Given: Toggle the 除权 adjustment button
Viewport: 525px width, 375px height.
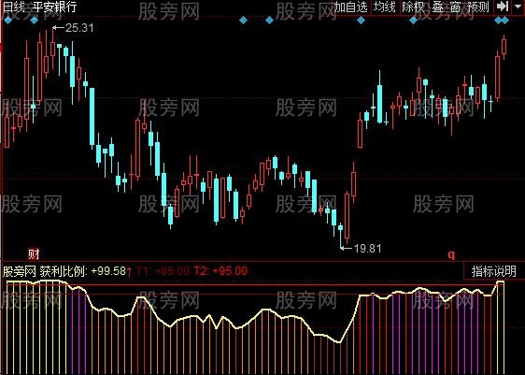Looking at the screenshot, I should 413,7.
